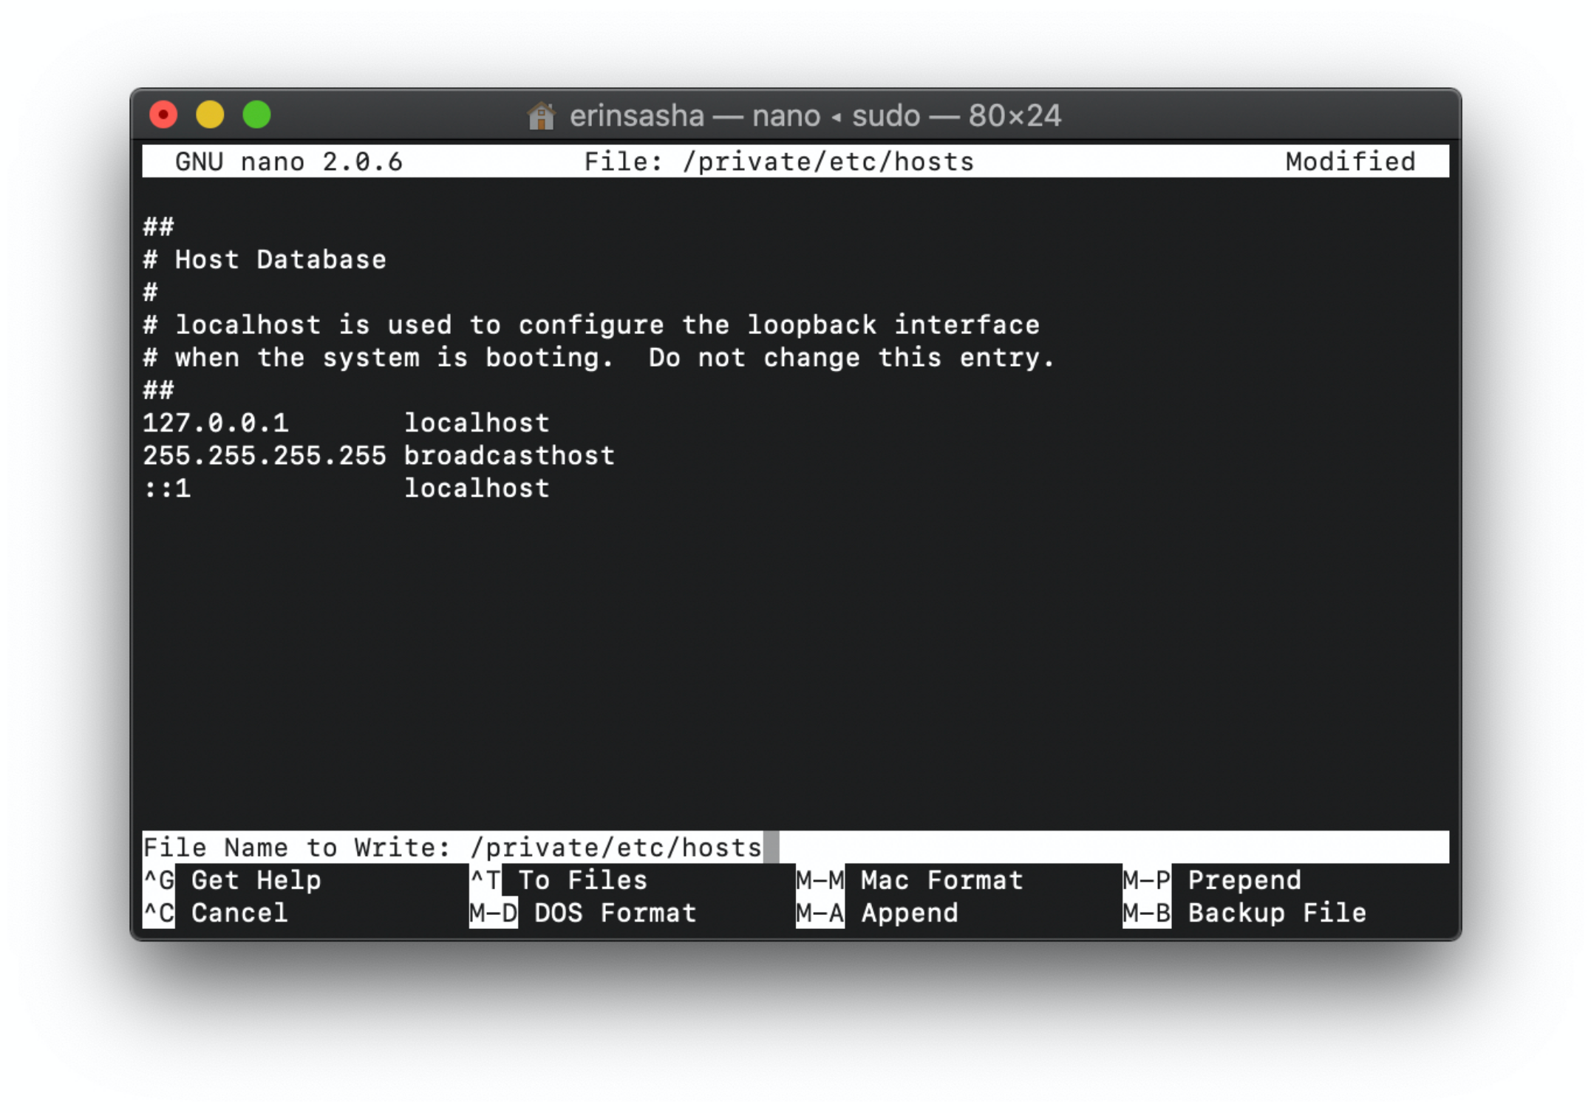Click the M-P Prepend option
Screen dimensions: 1591x1113
(x=1212, y=880)
